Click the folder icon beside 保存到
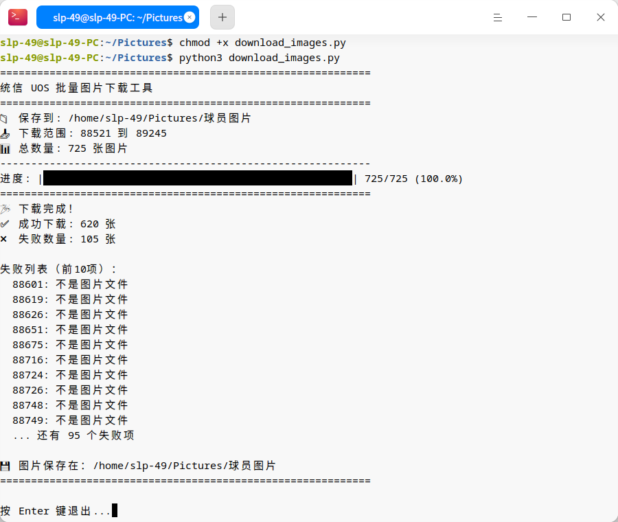This screenshot has width=618, height=522. point(5,118)
